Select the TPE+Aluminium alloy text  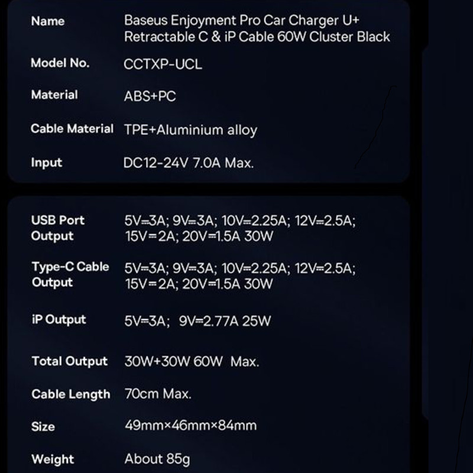point(190,130)
